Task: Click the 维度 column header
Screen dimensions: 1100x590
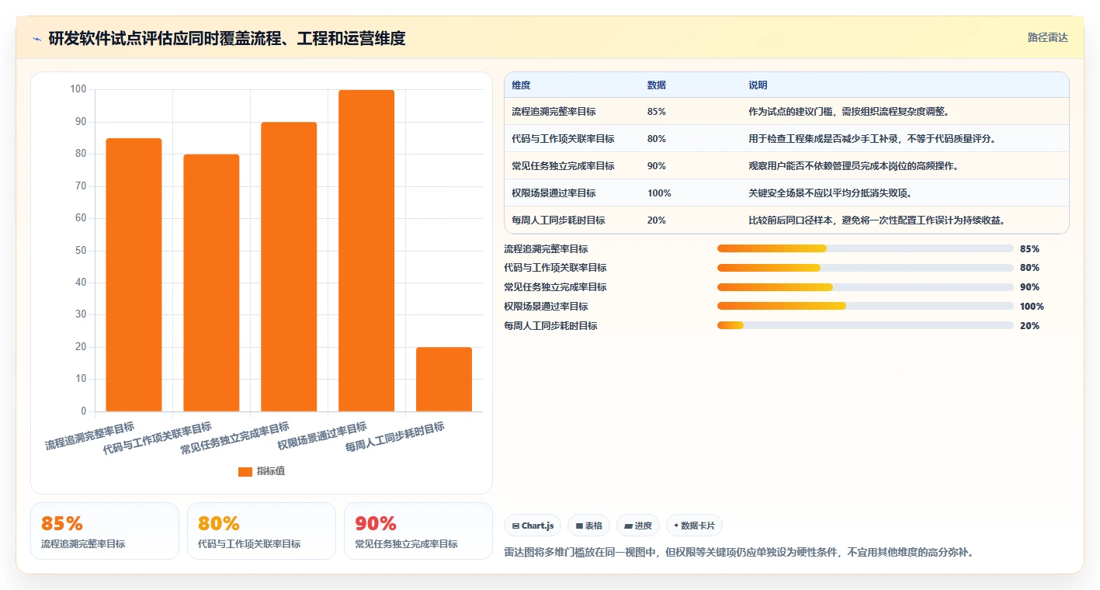Action: [522, 85]
